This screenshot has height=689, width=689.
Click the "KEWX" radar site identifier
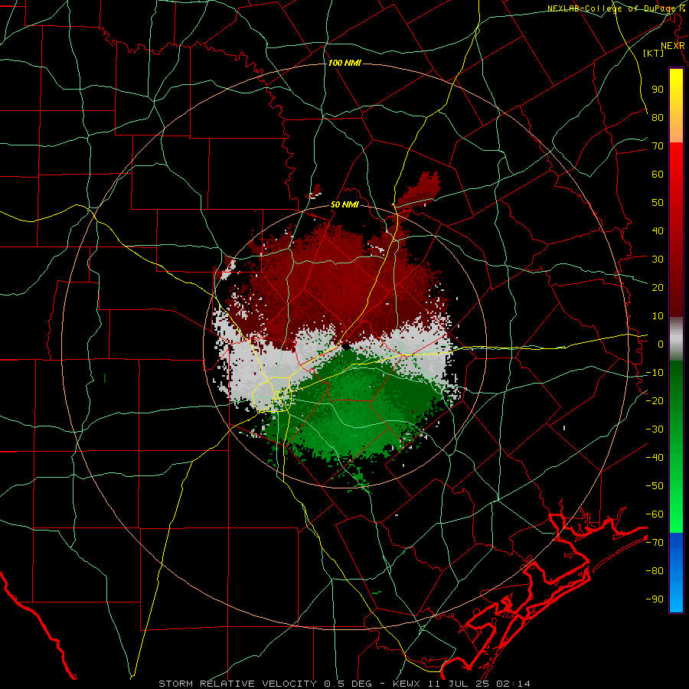point(405,684)
